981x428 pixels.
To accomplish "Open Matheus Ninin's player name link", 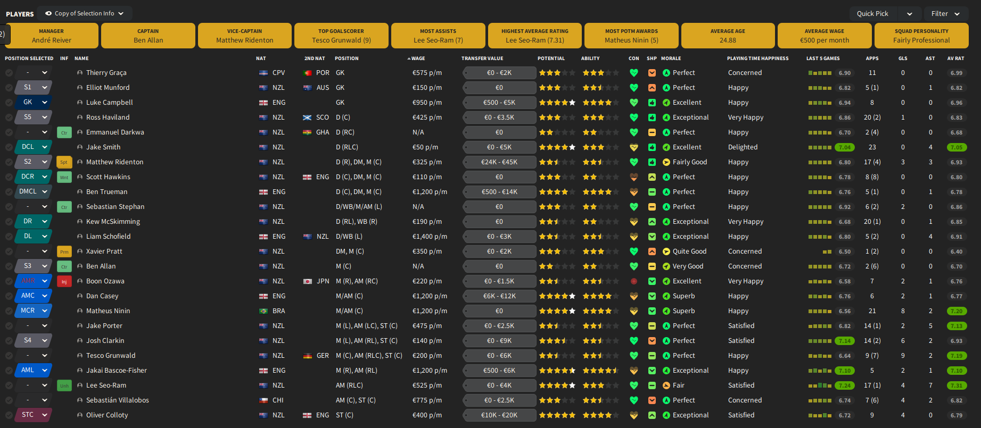I will point(108,311).
